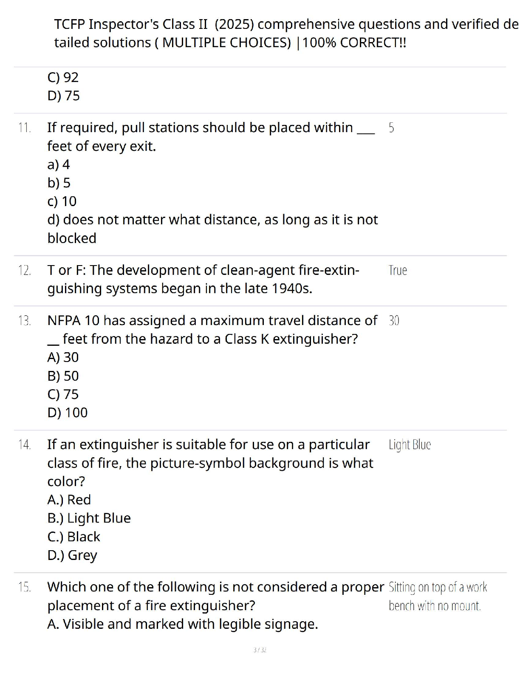The width and height of the screenshot is (520, 673).
Task: Select option 'A) 30' for Class K distance
Action: (63, 357)
